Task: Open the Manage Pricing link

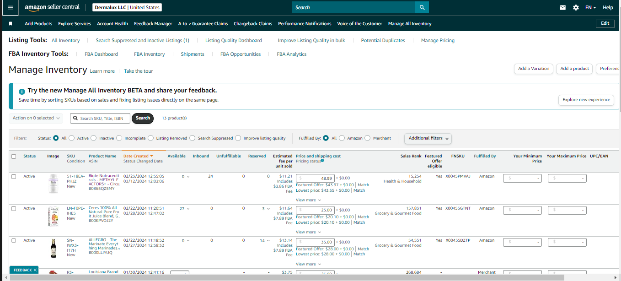Action: [x=438, y=41]
